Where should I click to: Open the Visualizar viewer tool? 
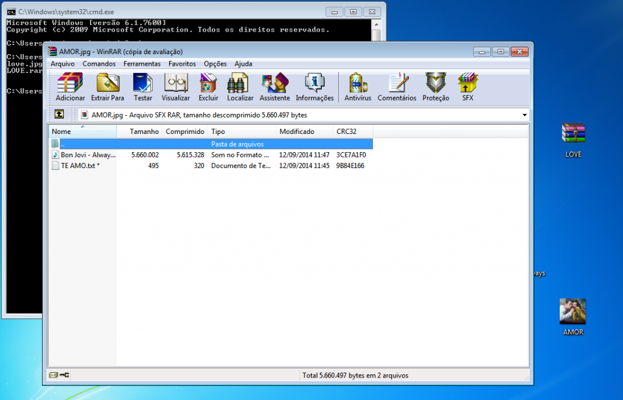click(x=176, y=86)
